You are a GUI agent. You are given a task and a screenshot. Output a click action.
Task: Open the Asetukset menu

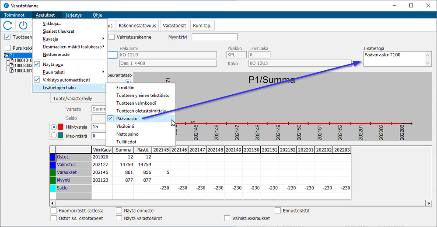[45, 15]
